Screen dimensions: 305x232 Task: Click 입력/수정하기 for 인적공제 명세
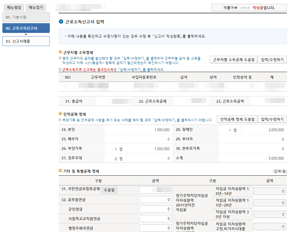(272, 119)
